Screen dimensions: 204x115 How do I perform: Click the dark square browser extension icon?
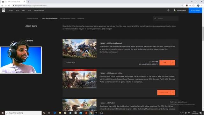tap(187, 6)
